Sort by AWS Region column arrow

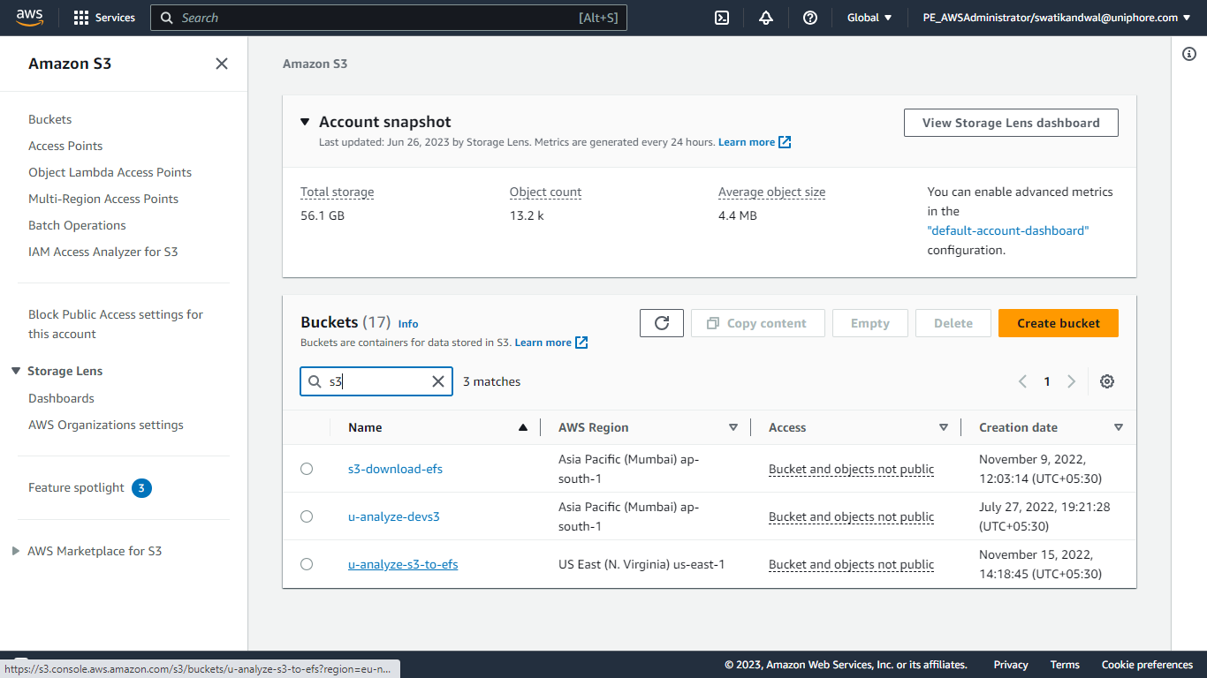(733, 427)
